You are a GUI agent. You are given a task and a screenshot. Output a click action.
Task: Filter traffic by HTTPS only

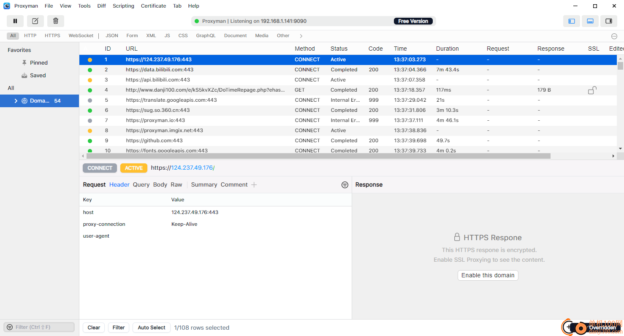click(x=52, y=36)
